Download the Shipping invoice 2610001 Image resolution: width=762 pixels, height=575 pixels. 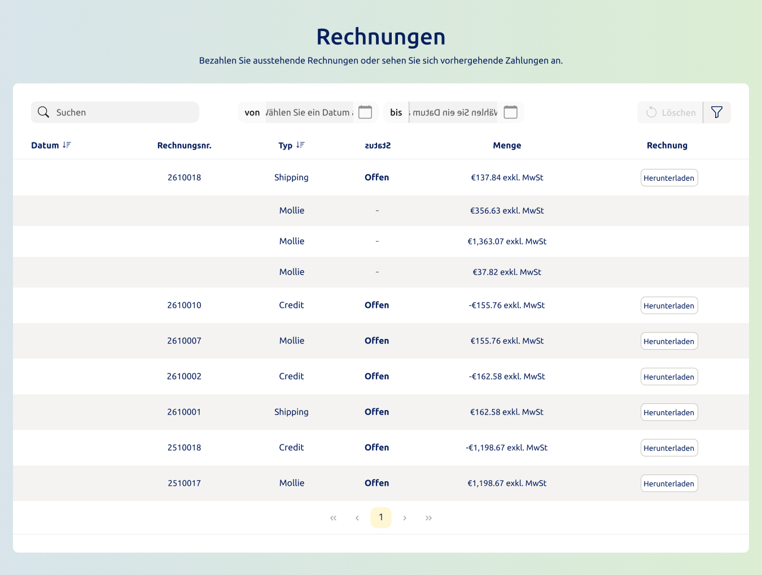click(669, 412)
